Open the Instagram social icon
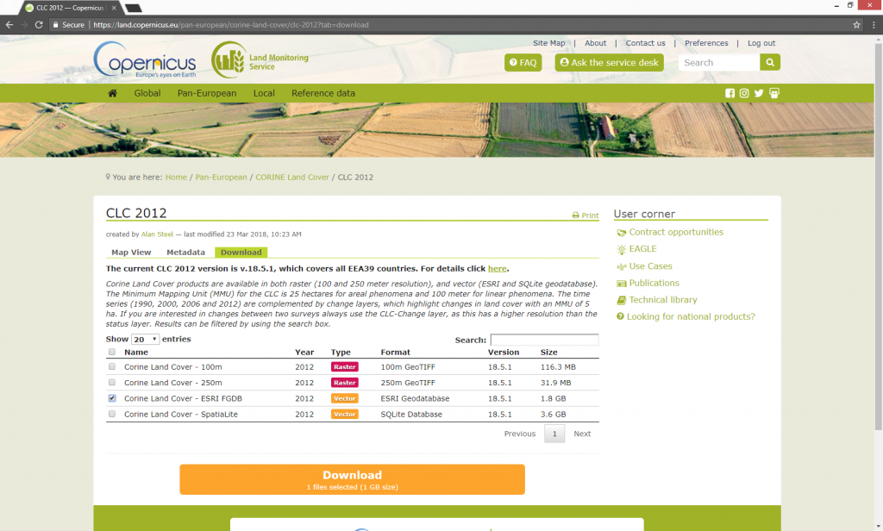 coord(744,93)
